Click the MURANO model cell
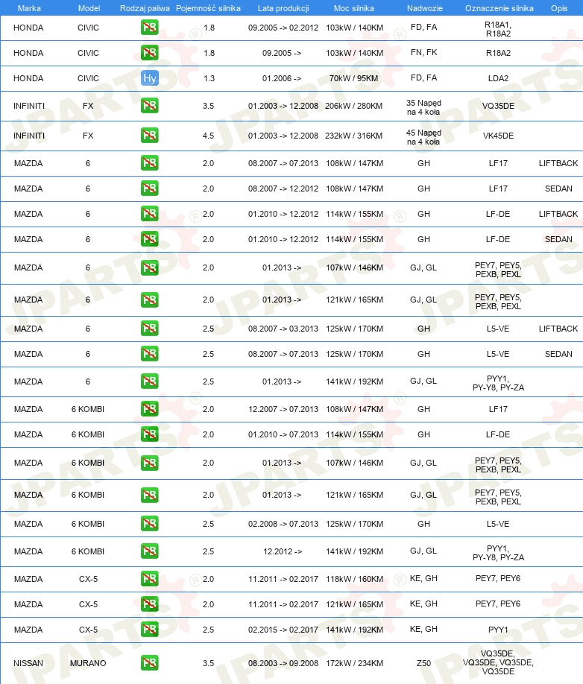Viewport: 583px width, 684px height. point(88,663)
